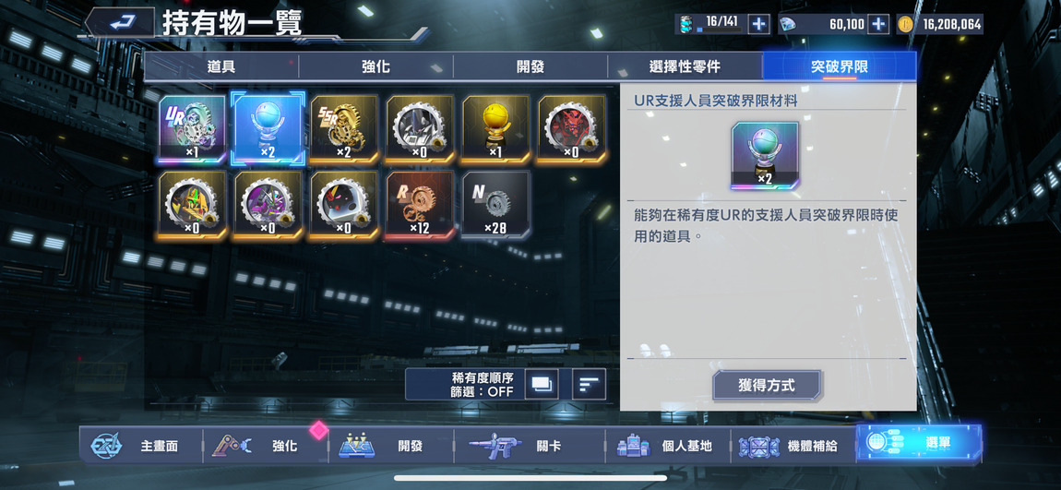Select the purple mobile suit gear item
The image size is (1061, 490).
(x=268, y=205)
